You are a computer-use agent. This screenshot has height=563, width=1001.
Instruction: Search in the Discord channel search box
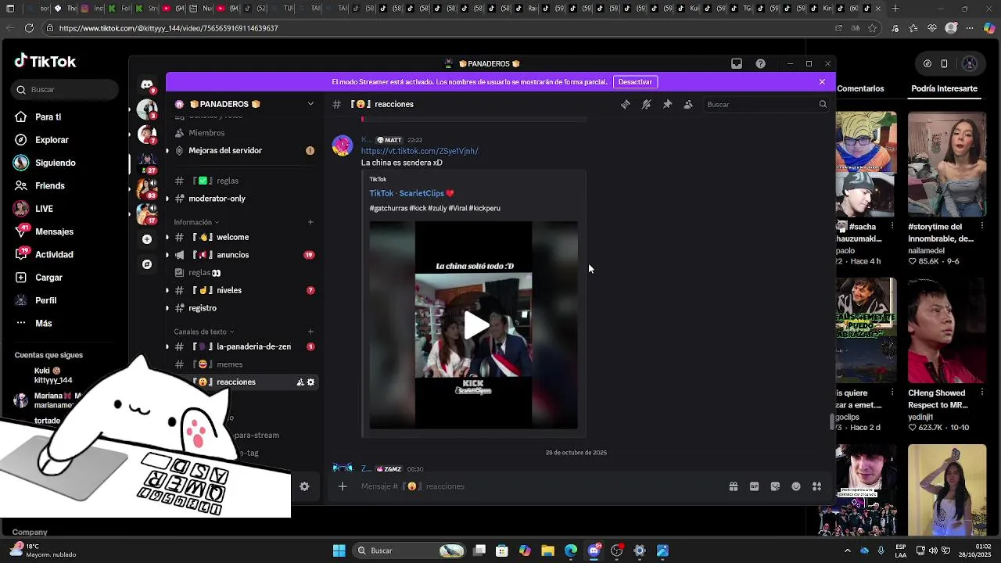click(x=766, y=104)
